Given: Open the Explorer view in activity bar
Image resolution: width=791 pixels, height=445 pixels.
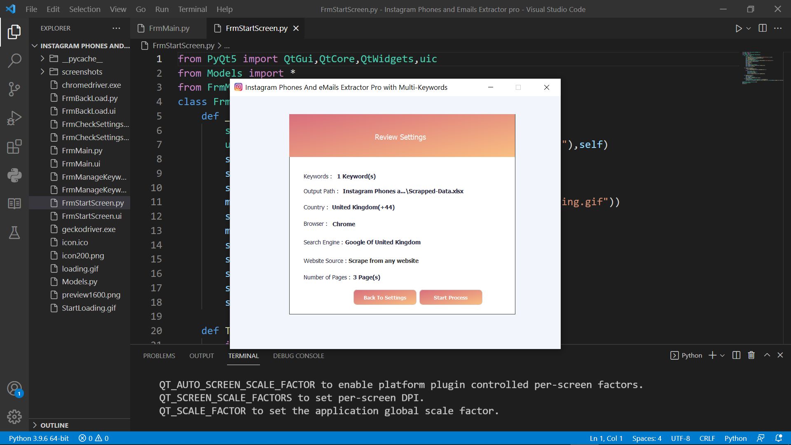Looking at the screenshot, I should pos(14,32).
